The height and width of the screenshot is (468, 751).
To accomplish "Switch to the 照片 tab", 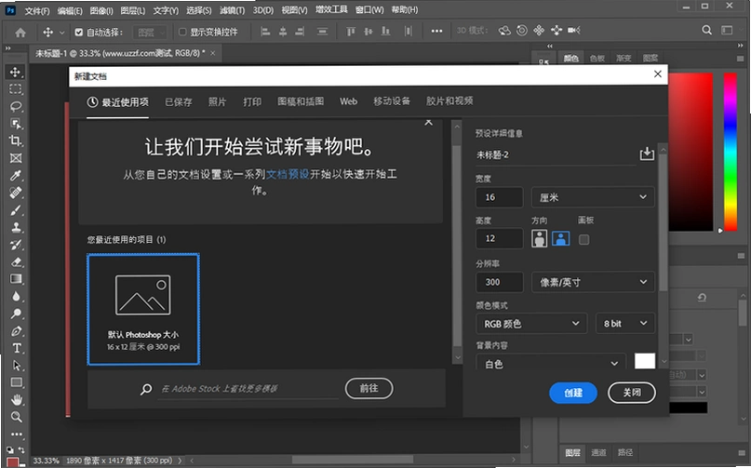I will (217, 102).
